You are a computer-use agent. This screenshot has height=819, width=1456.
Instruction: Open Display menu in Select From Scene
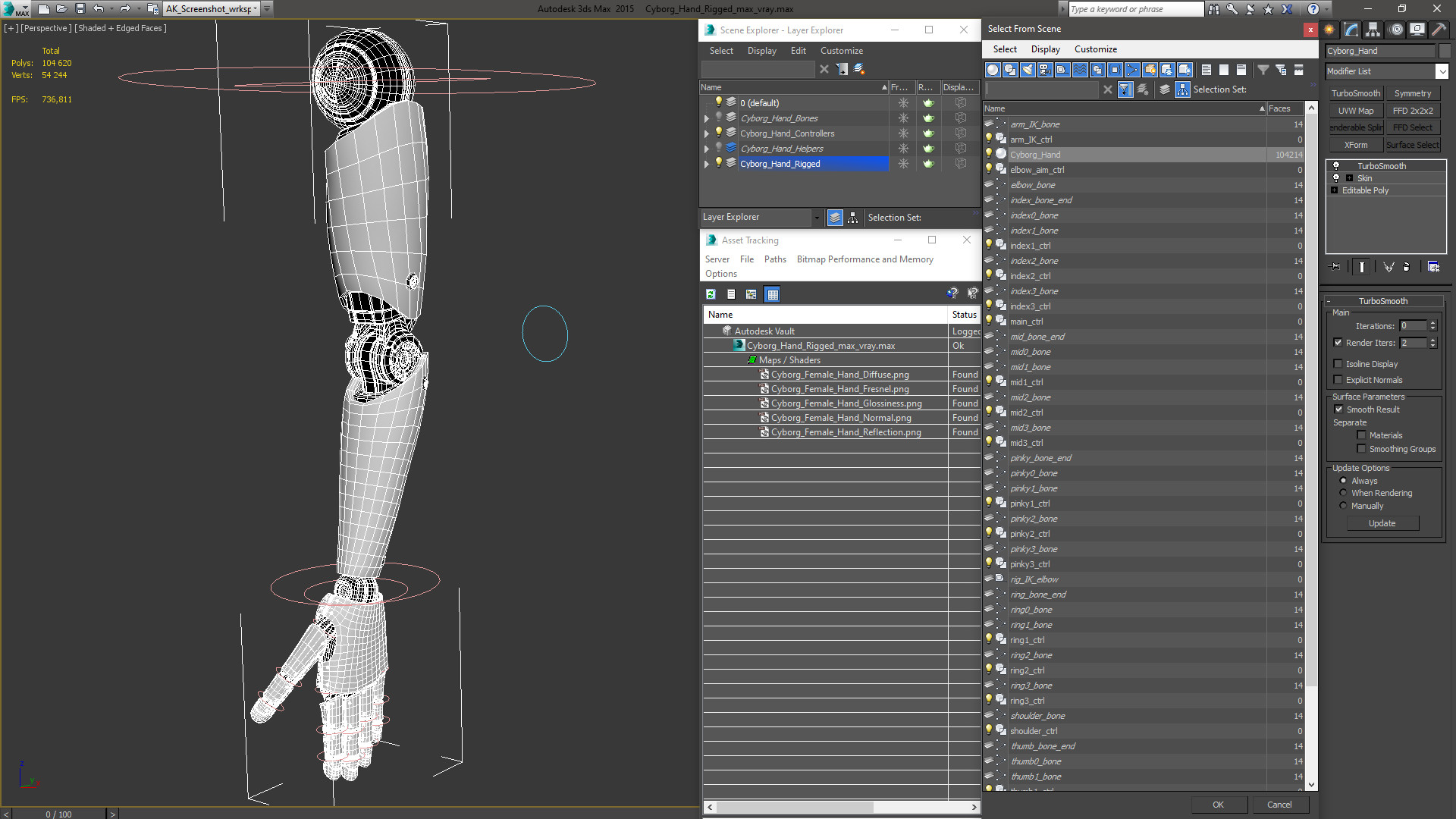pos(1045,49)
